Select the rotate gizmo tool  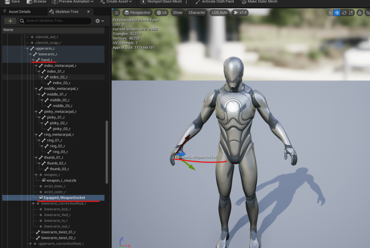344,13
